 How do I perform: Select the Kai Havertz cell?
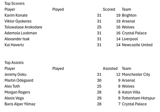(x=14, y=45)
